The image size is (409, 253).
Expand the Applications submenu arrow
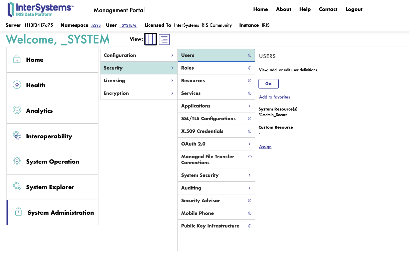249,106
